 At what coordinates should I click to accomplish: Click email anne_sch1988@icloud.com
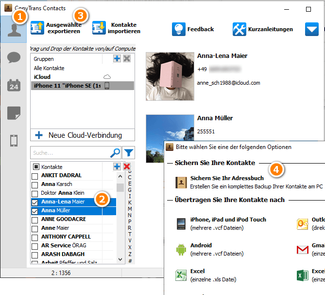(x=228, y=83)
